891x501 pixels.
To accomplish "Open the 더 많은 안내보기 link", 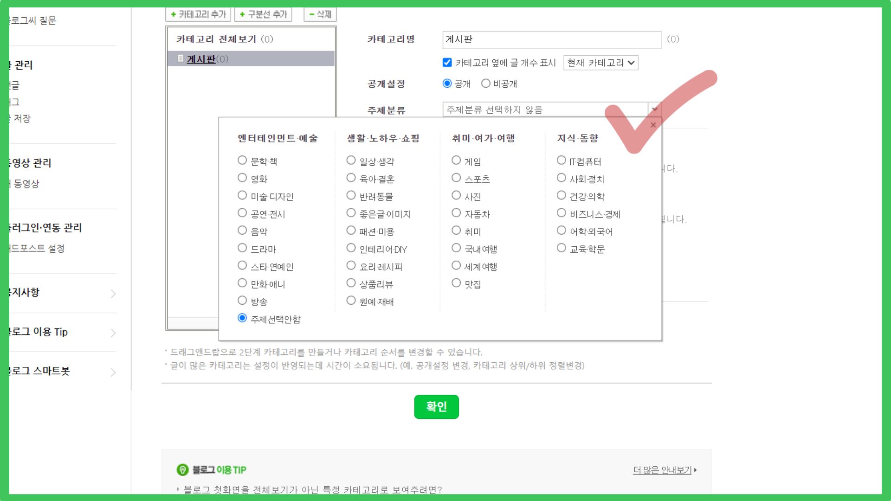I will point(662,470).
